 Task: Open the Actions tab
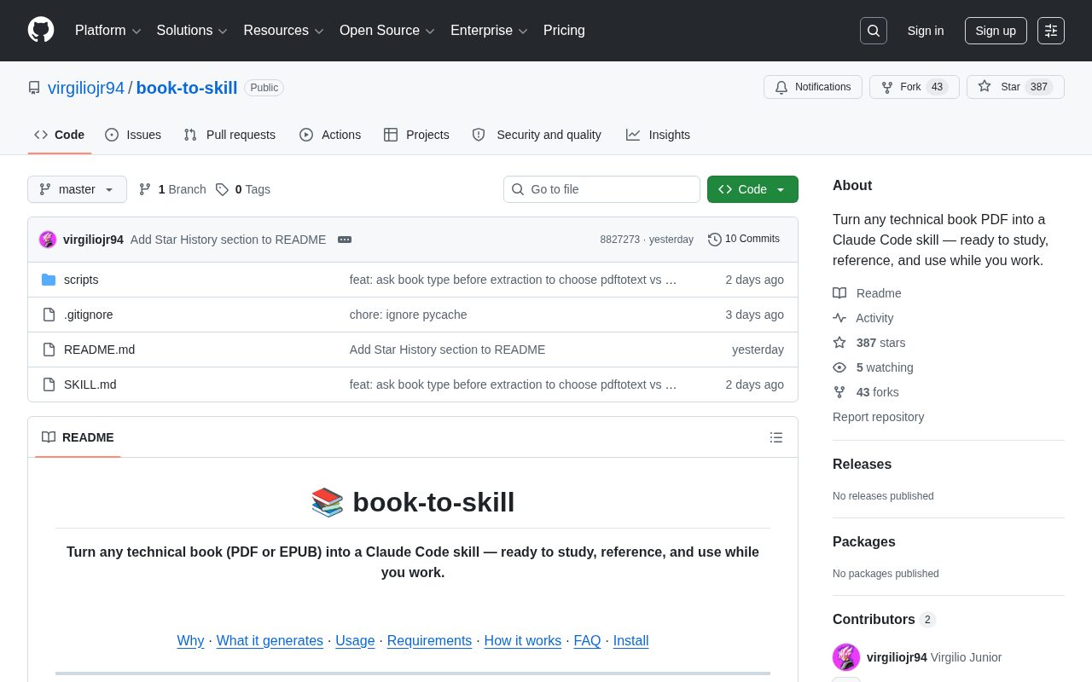coord(330,135)
